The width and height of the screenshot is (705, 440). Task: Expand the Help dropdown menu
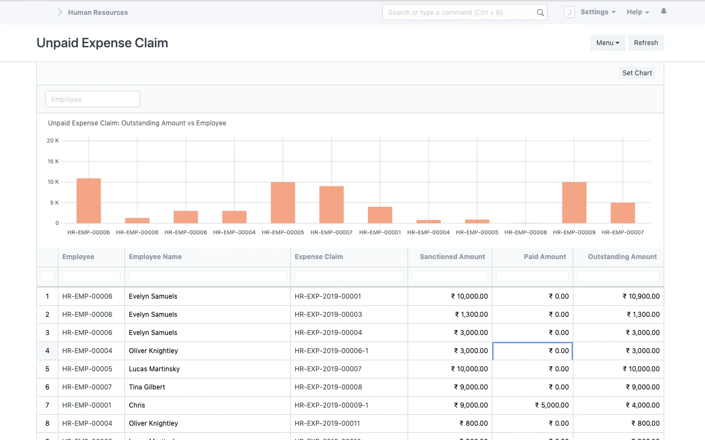point(637,12)
